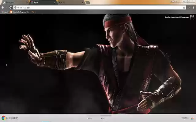Click the site info icon in address bar
Screen dimensions: 196x122
(15, 7)
